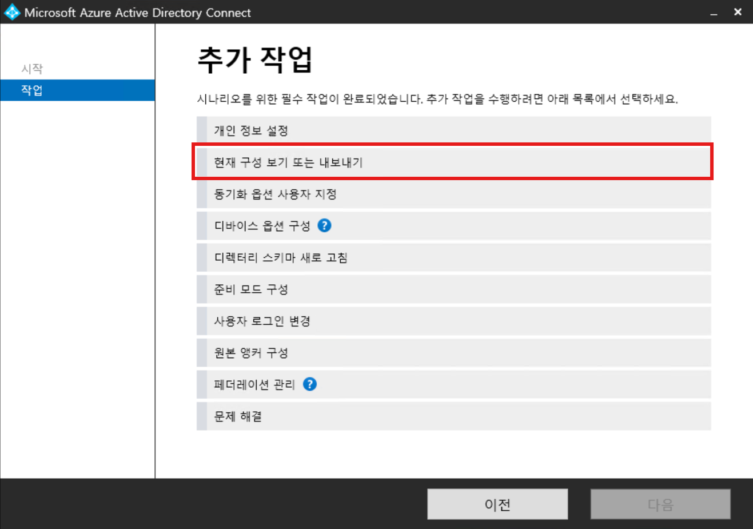The height and width of the screenshot is (529, 753).
Task: Click the Microsoft Azure Active Directory Connect title
Action: pyautogui.click(x=138, y=13)
